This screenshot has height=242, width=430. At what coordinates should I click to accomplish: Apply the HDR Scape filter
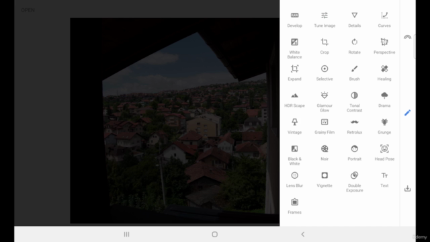(294, 99)
